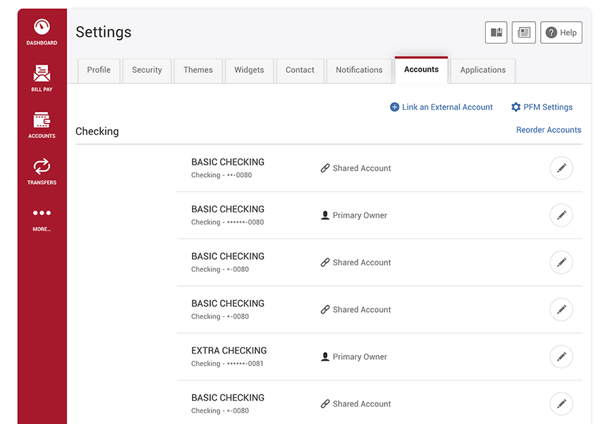Viewport: 608px width, 424px height.
Task: Open the Dashboard from the sidebar
Action: pyautogui.click(x=42, y=32)
